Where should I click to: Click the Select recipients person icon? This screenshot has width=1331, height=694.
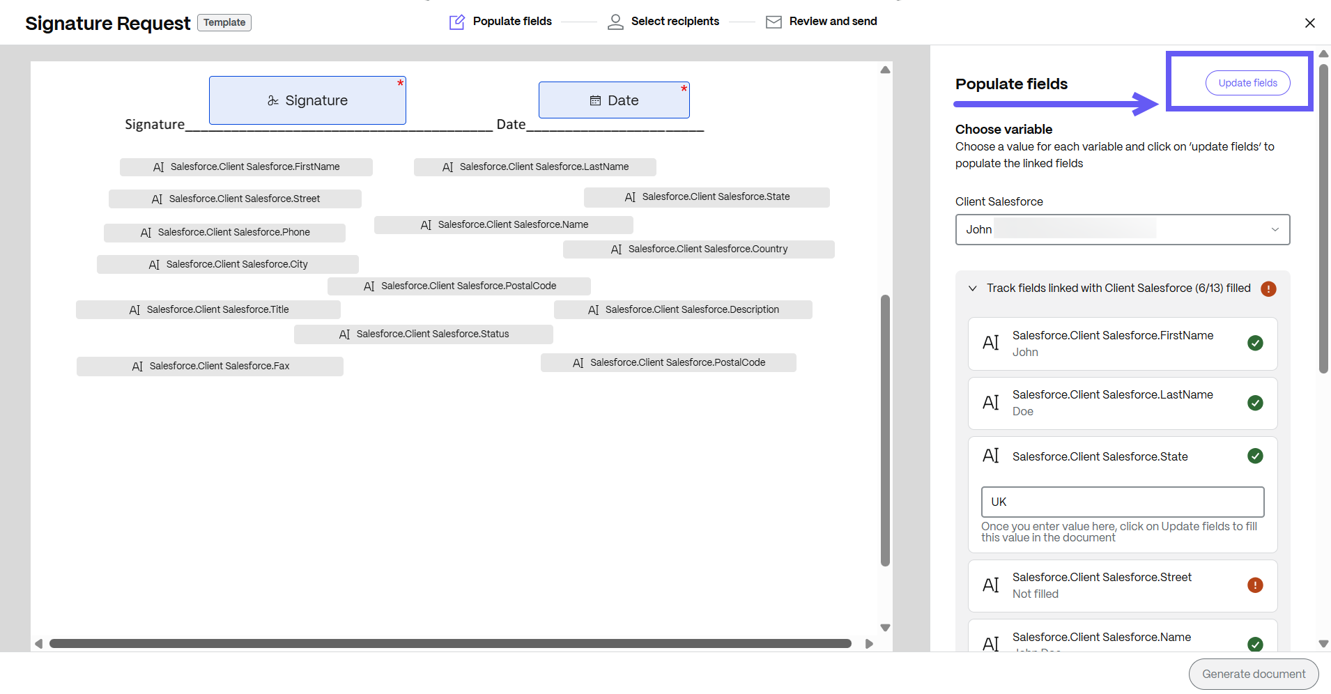pyautogui.click(x=615, y=22)
